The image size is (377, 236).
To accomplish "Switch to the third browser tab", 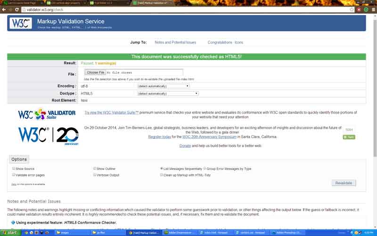I will point(109,3).
